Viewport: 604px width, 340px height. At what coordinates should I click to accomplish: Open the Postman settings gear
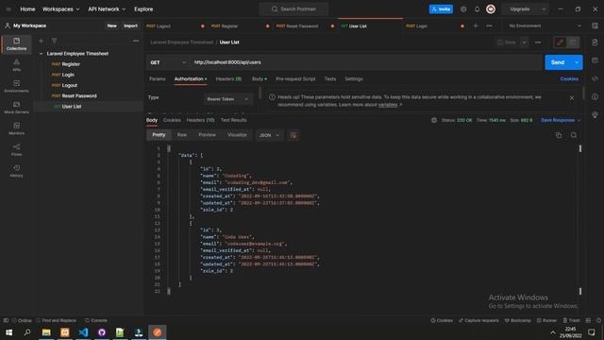click(x=463, y=8)
